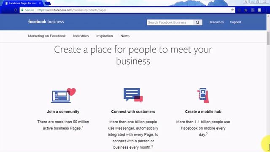The image size is (270, 152).
Task: Open a new browser tab
Action: point(48,3)
